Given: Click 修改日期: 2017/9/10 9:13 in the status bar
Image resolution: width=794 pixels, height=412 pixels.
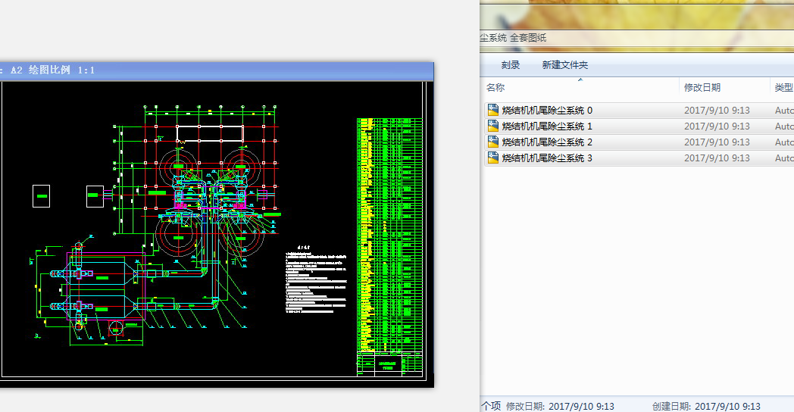Looking at the screenshot, I should (560, 406).
